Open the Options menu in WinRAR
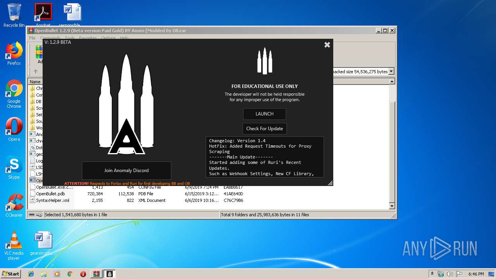 pos(108,38)
